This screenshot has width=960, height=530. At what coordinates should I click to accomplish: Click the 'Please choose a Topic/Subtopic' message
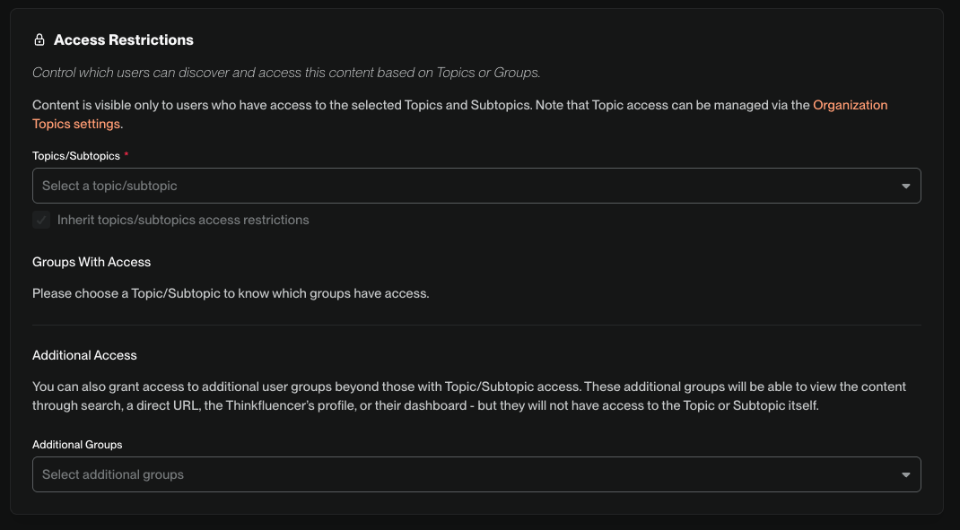click(231, 294)
